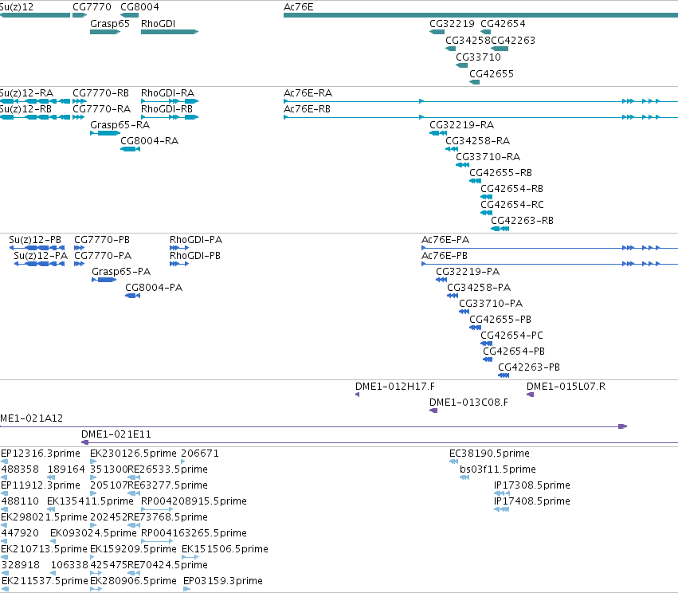Image resolution: width=678 pixels, height=593 pixels.
Task: Select the CG8004 gene label
Action: [x=139, y=7]
